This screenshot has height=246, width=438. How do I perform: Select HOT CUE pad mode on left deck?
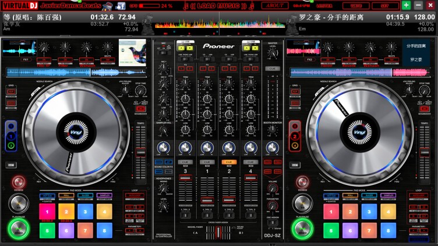pos(47,195)
